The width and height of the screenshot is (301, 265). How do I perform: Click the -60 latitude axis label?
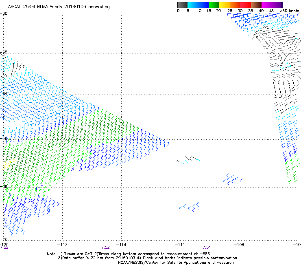4,13
